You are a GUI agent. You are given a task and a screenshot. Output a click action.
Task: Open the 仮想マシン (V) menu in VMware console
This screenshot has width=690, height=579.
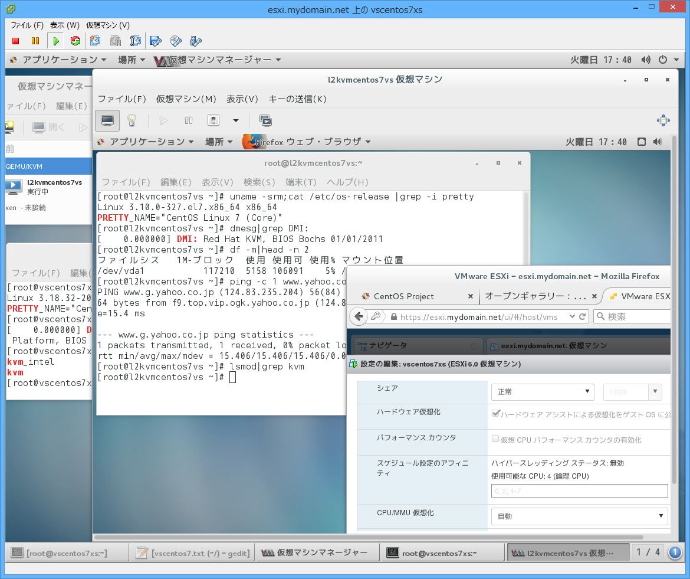click(108, 25)
